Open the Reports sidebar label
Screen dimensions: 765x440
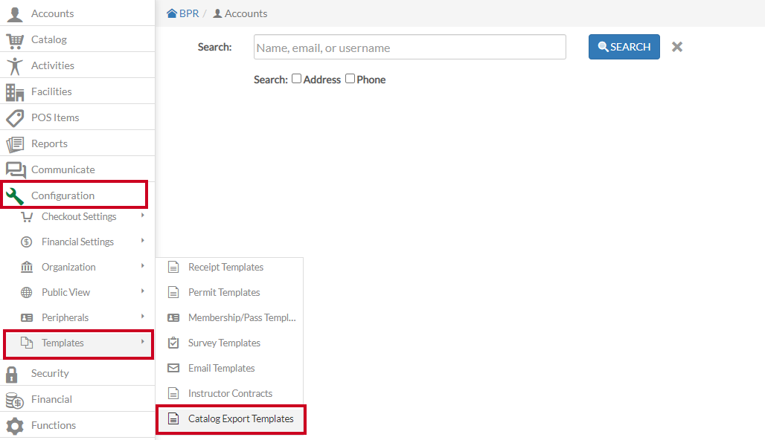pyautogui.click(x=49, y=143)
